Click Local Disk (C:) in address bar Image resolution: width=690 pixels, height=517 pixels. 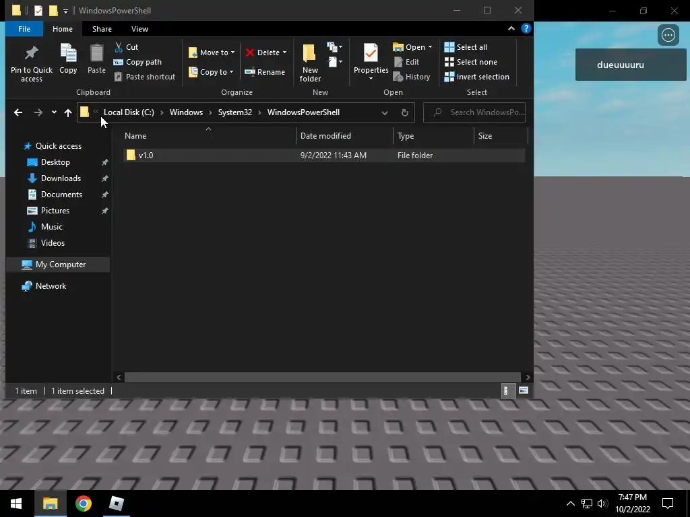pos(129,112)
